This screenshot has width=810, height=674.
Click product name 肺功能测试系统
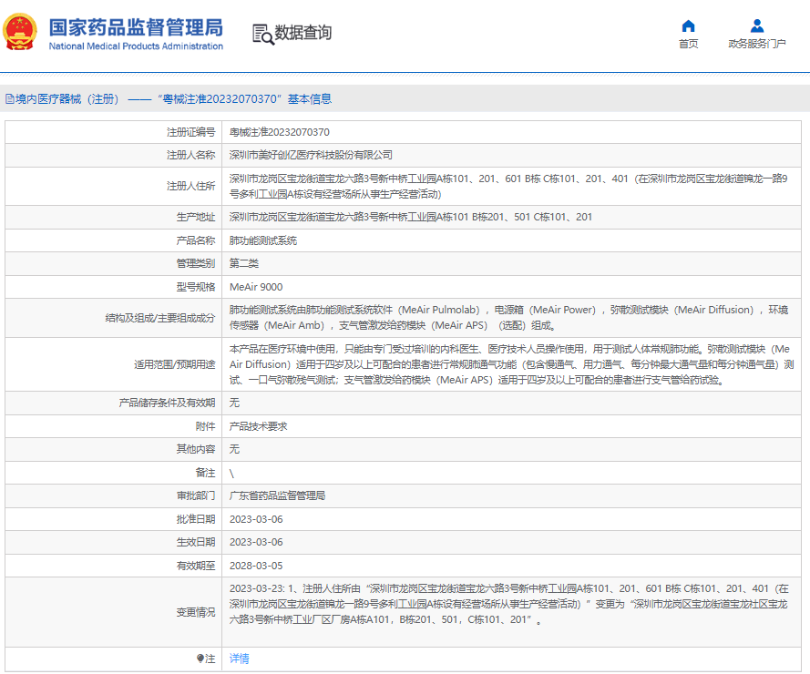coord(263,240)
